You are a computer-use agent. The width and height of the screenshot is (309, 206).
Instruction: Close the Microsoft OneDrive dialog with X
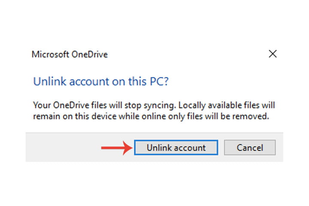(x=272, y=54)
